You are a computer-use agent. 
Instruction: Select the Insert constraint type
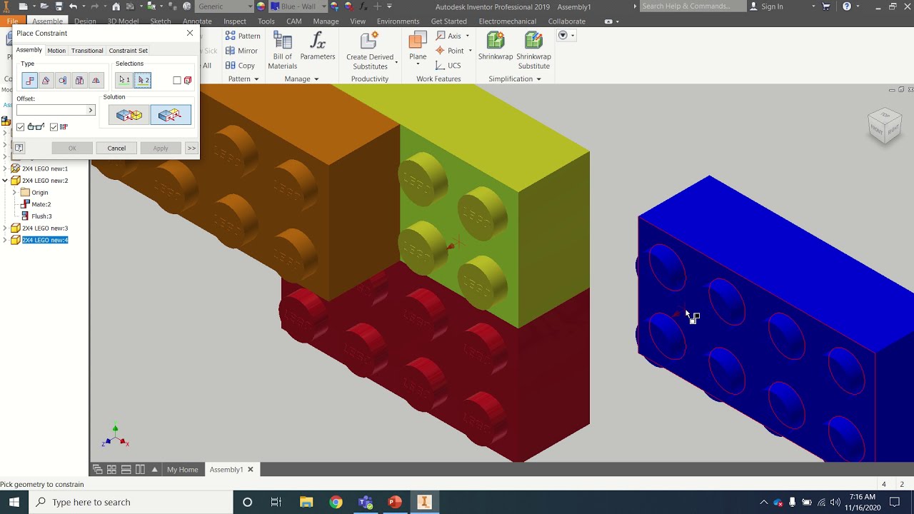point(79,81)
